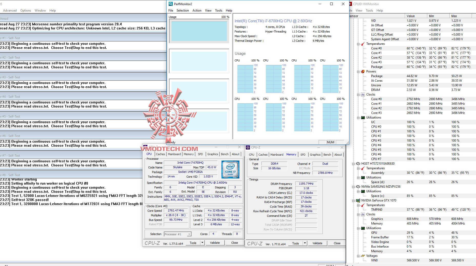
Task: Collapse CPU Utilizations node above UC row
Action: 358,118
